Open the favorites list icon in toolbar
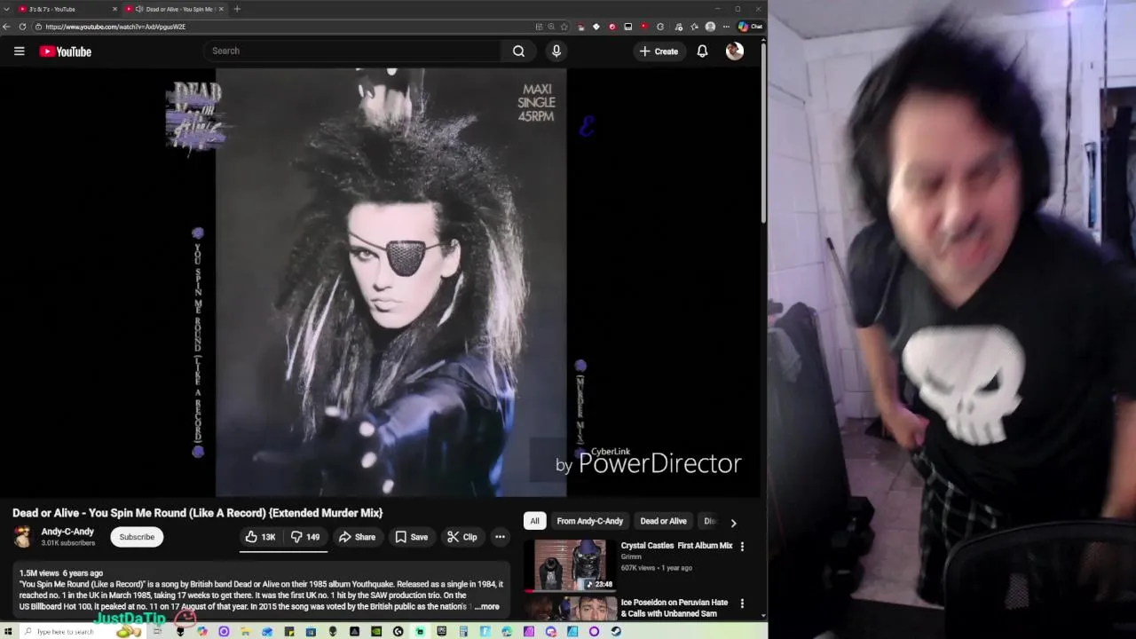Viewport: 1136px width, 639px height. (x=694, y=27)
